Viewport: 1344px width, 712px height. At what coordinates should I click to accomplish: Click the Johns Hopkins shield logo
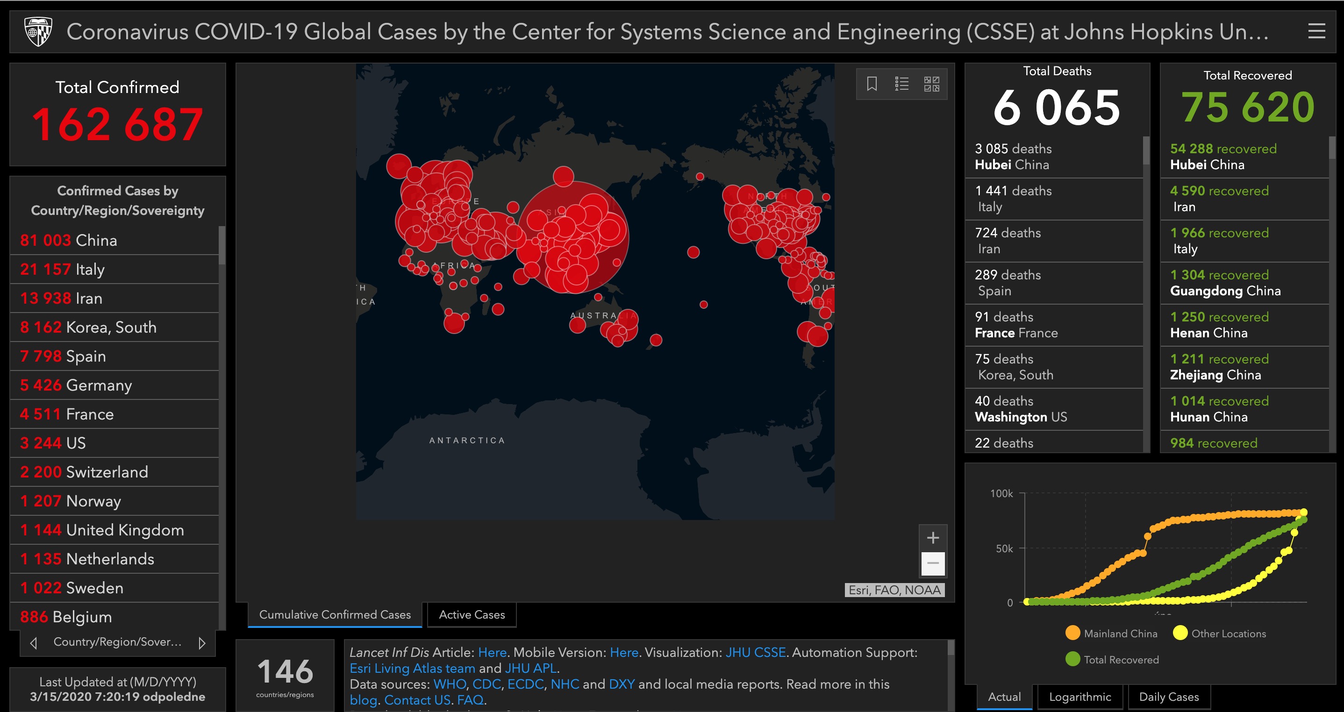pyautogui.click(x=38, y=32)
